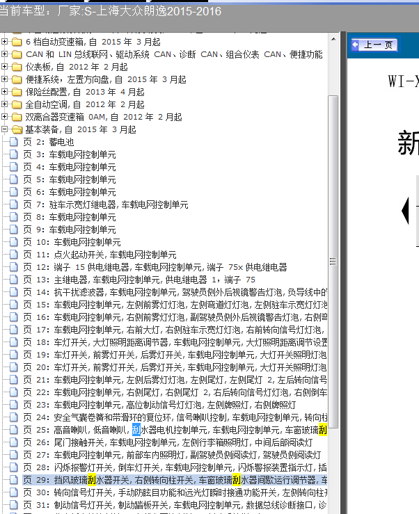Click the page icon for 页 29
Image resolution: width=419 pixels, height=514 pixels.
[x=14, y=480]
